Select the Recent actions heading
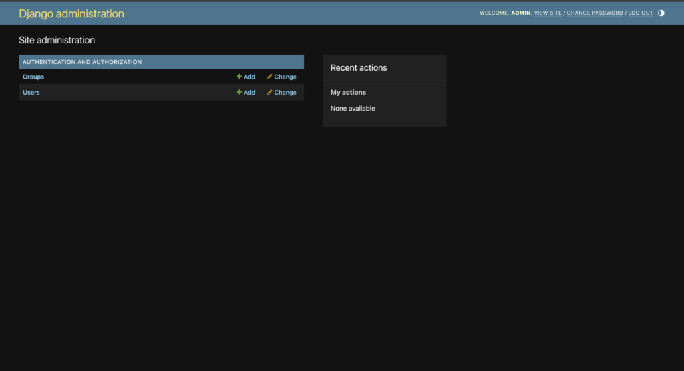 coord(359,67)
